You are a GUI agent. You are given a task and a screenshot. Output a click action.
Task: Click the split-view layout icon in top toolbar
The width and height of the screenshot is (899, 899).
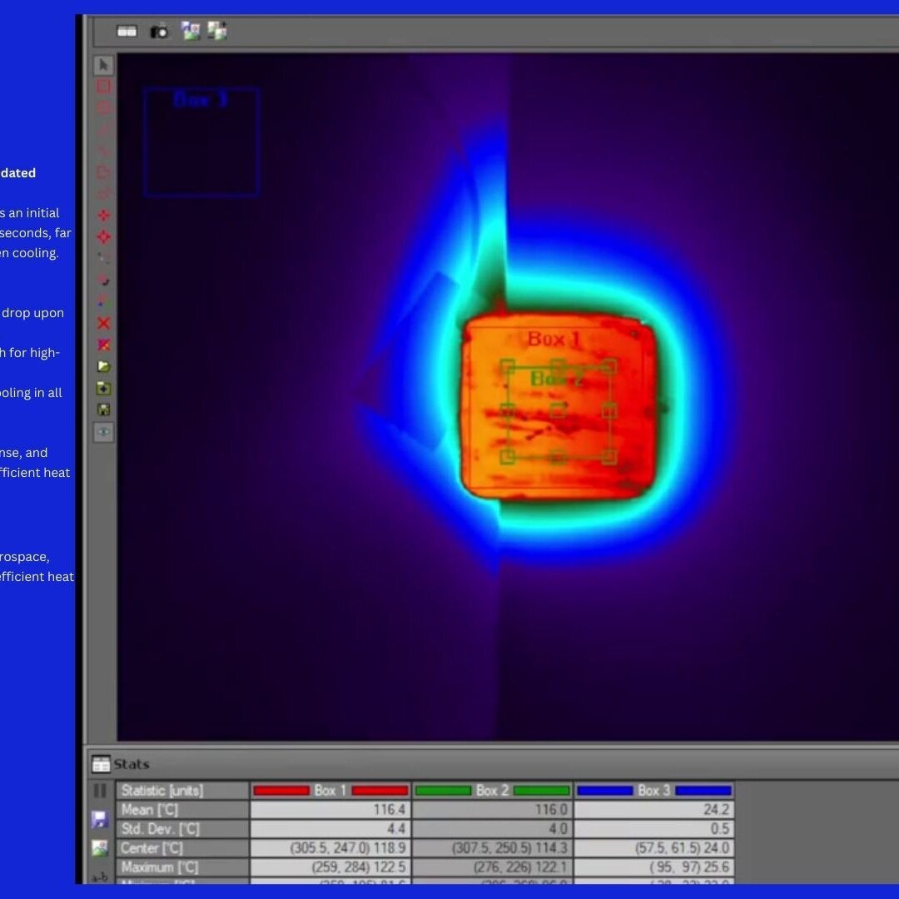(127, 32)
